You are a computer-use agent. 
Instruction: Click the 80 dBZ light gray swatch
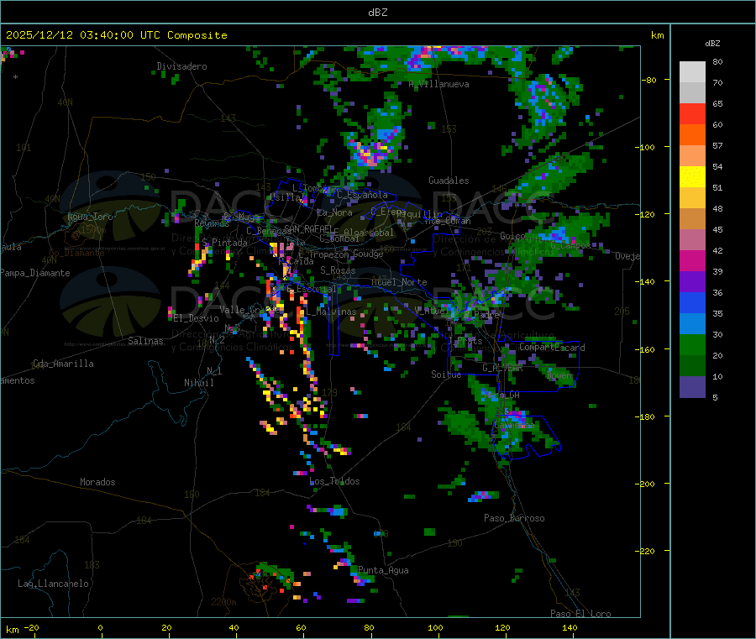[x=692, y=72]
